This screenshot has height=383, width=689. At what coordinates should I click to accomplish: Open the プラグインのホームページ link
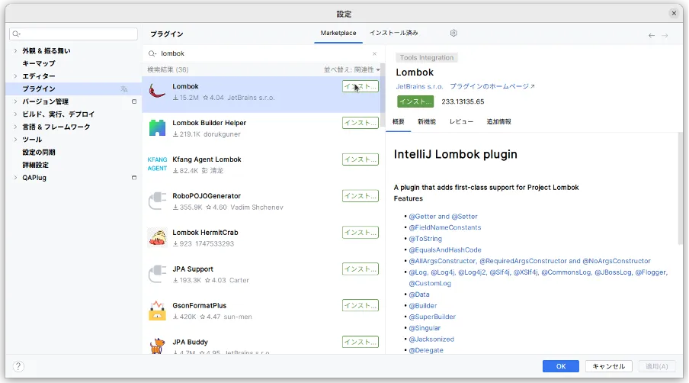(492, 87)
